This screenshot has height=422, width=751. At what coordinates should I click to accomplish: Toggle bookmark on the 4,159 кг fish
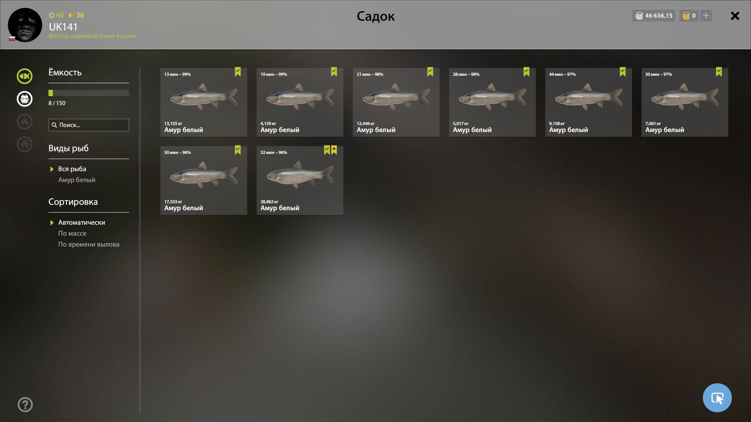(334, 72)
